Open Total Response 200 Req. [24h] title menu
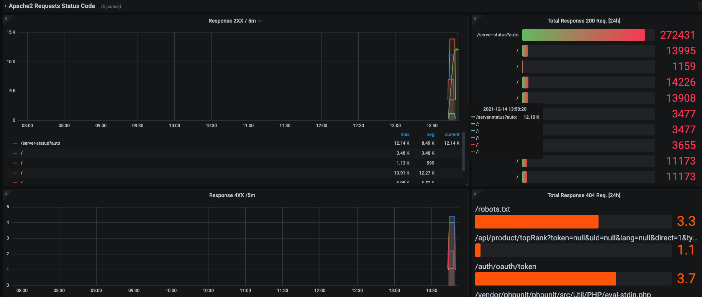This screenshot has height=297, width=702. [584, 21]
